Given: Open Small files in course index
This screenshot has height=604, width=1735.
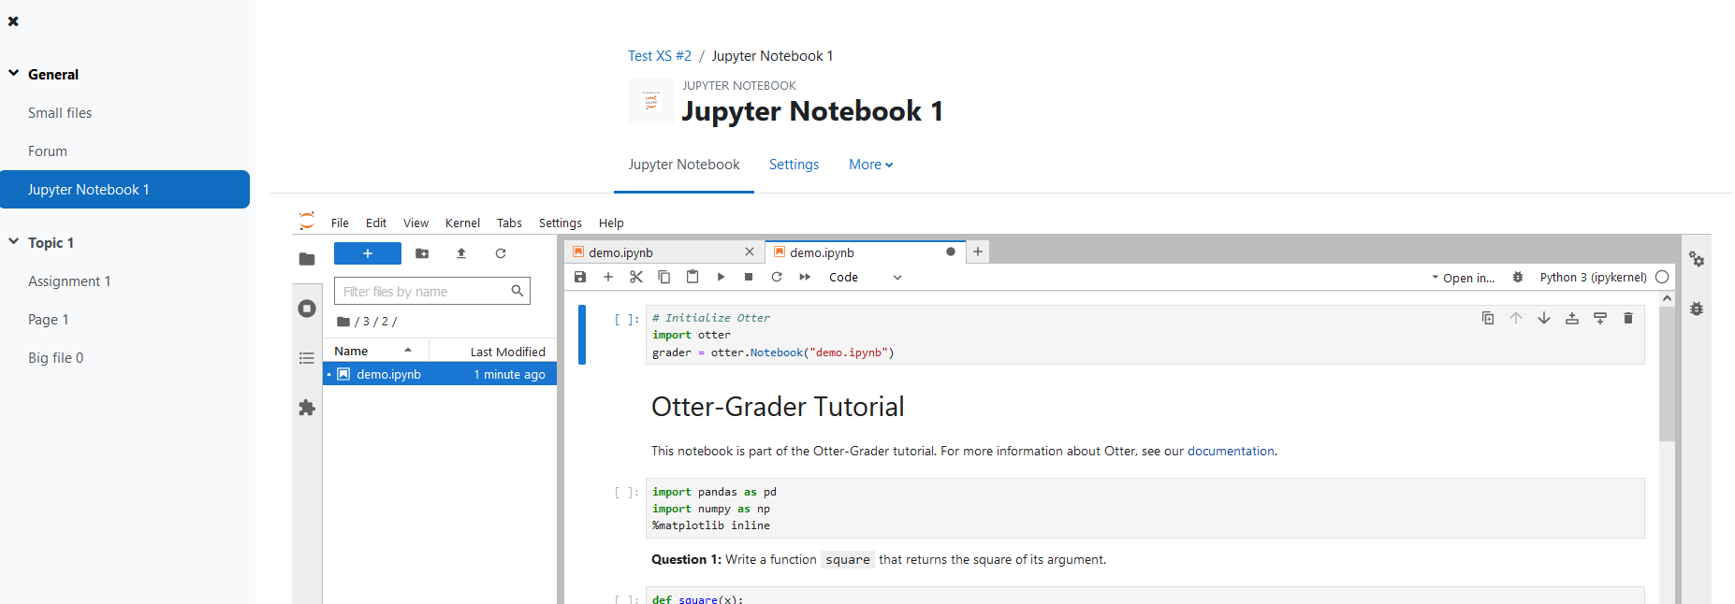Looking at the screenshot, I should click(x=60, y=113).
